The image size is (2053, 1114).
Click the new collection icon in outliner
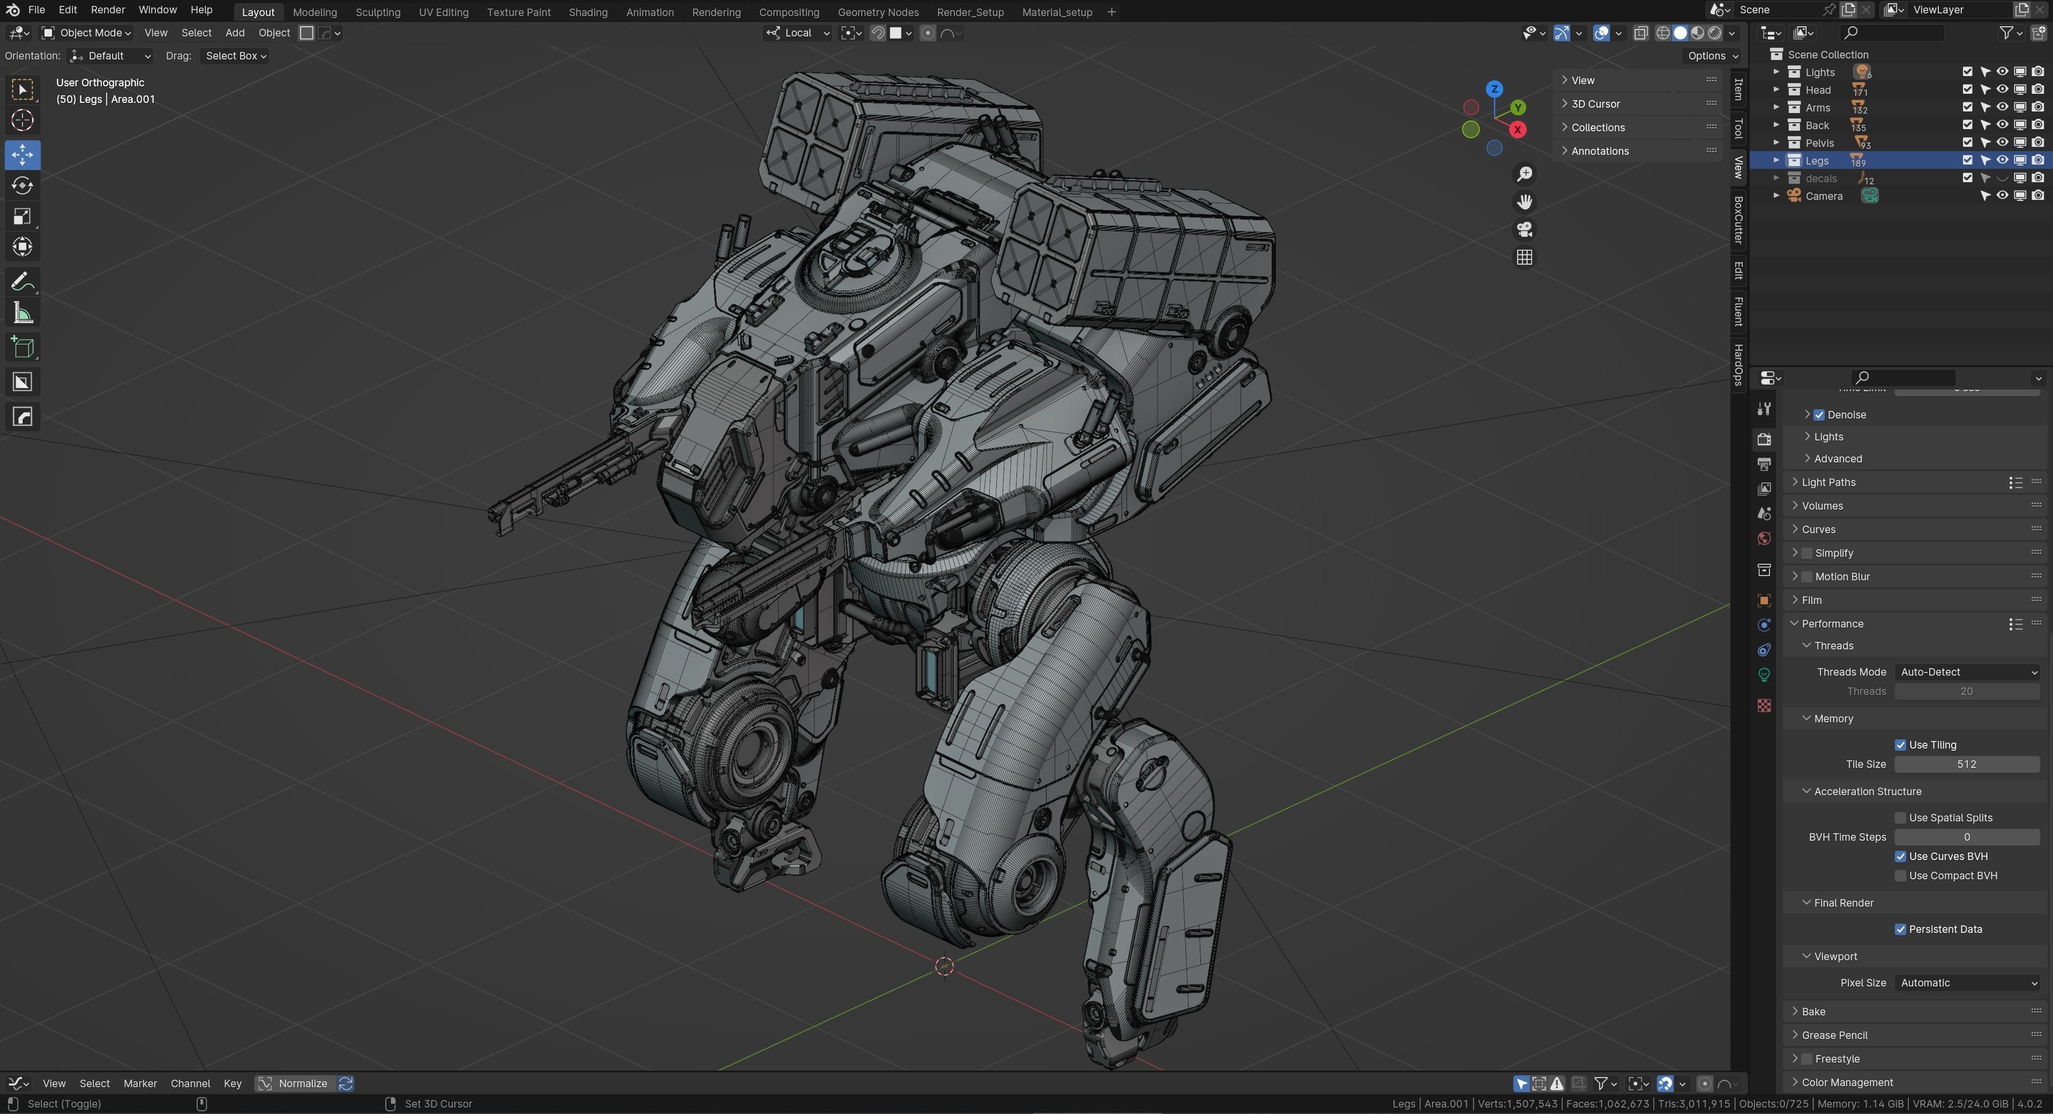tap(2039, 33)
